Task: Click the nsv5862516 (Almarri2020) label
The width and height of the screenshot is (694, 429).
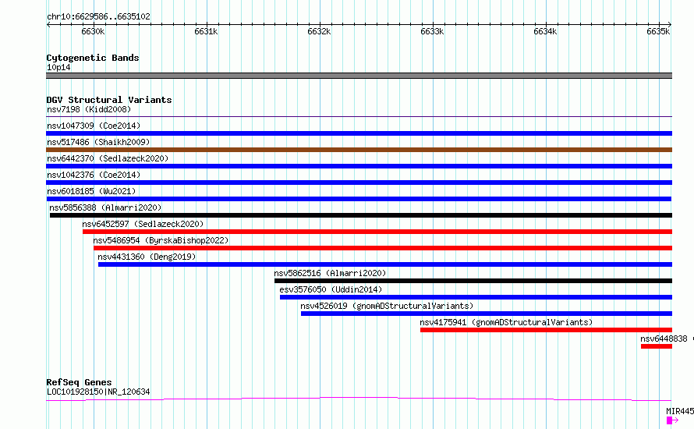Action: pyautogui.click(x=330, y=273)
